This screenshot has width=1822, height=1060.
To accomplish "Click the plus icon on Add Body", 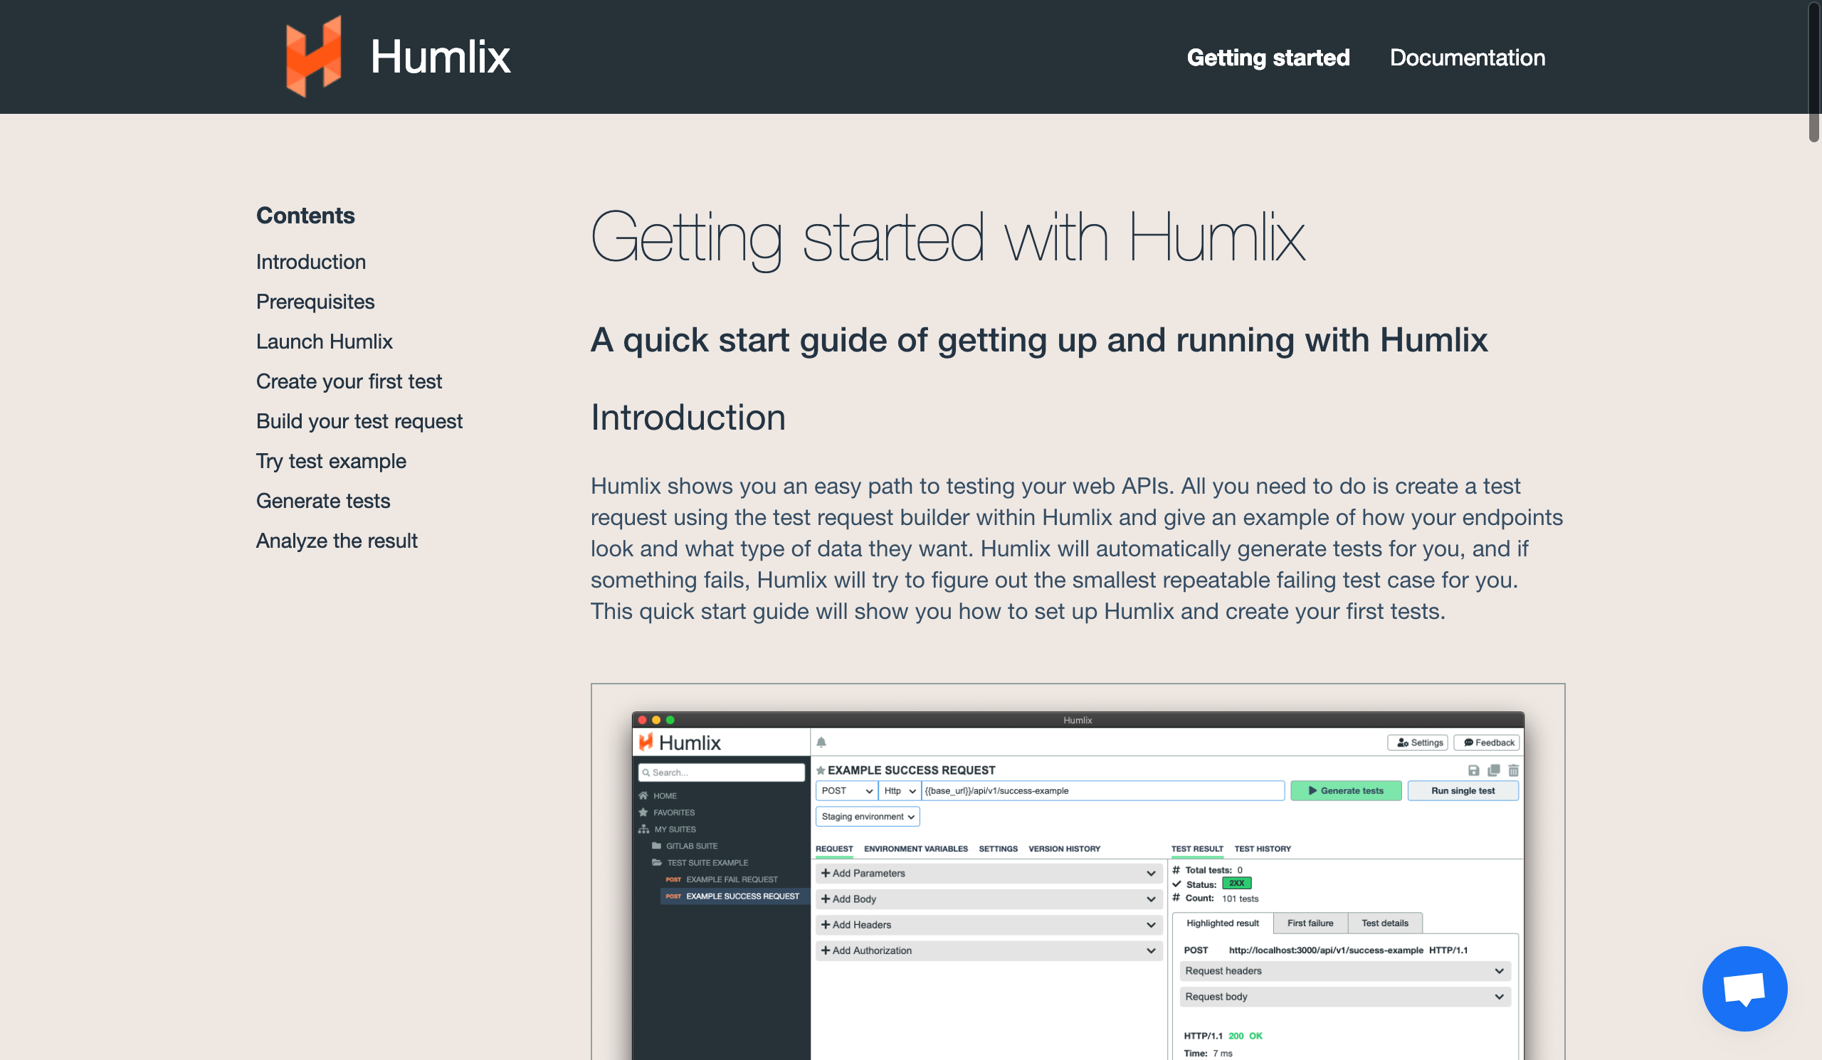I will tap(825, 899).
